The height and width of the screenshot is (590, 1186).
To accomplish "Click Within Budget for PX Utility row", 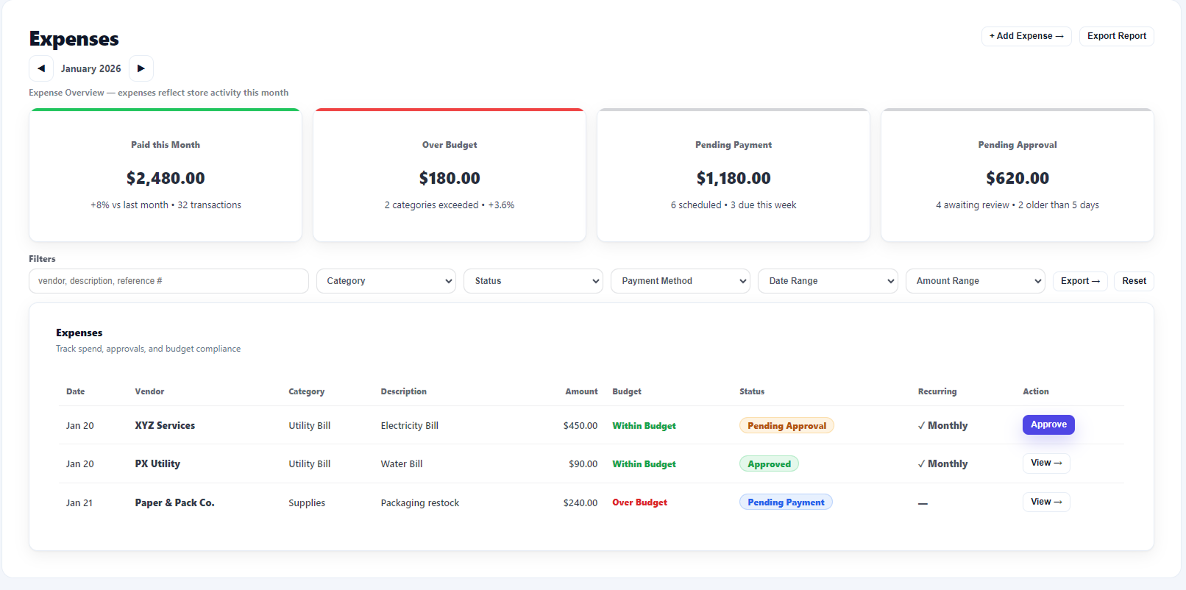I will (x=644, y=463).
